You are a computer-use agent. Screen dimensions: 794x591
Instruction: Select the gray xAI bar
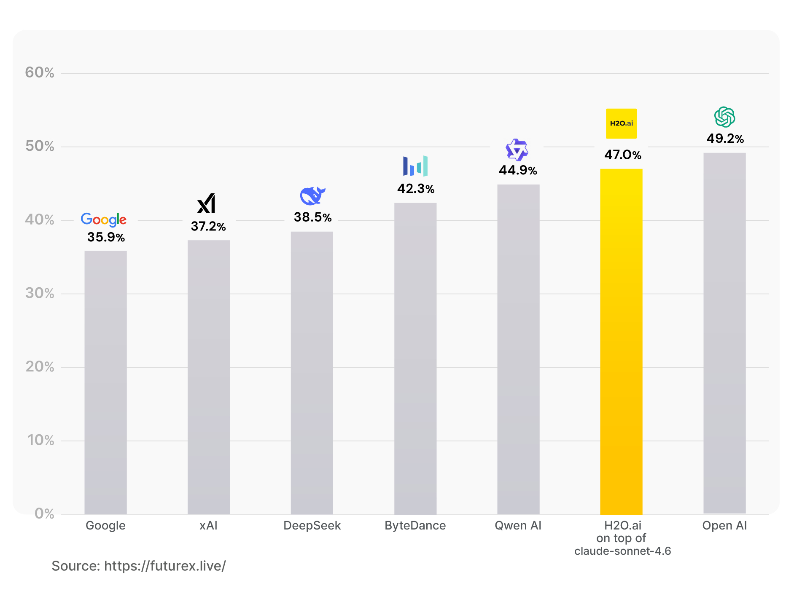click(209, 377)
